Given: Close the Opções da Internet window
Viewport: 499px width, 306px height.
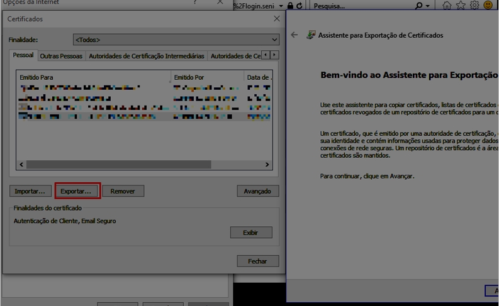Looking at the screenshot, I should [x=220, y=3].
